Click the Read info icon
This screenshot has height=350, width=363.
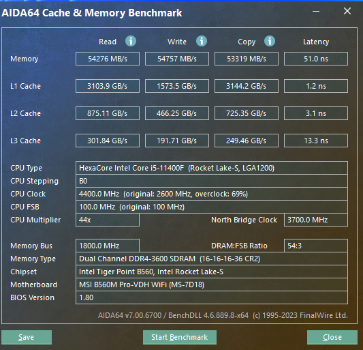pos(131,42)
